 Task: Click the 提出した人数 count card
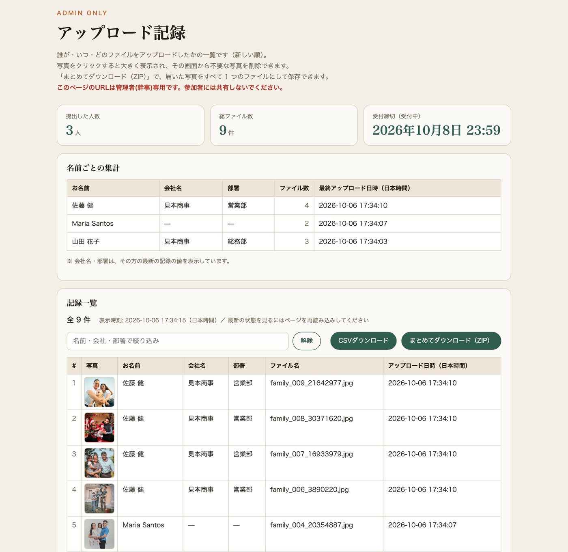coord(131,125)
